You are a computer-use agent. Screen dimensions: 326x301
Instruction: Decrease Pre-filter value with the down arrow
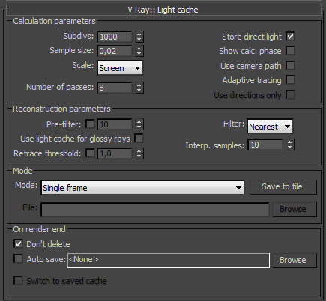click(139, 127)
